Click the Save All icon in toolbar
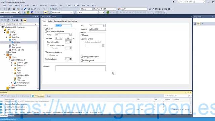 click(25, 9)
